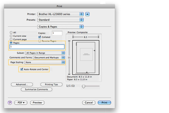The image size is (169, 113).
Task: Open the Page Scaling dropdown
Action: coord(45,62)
